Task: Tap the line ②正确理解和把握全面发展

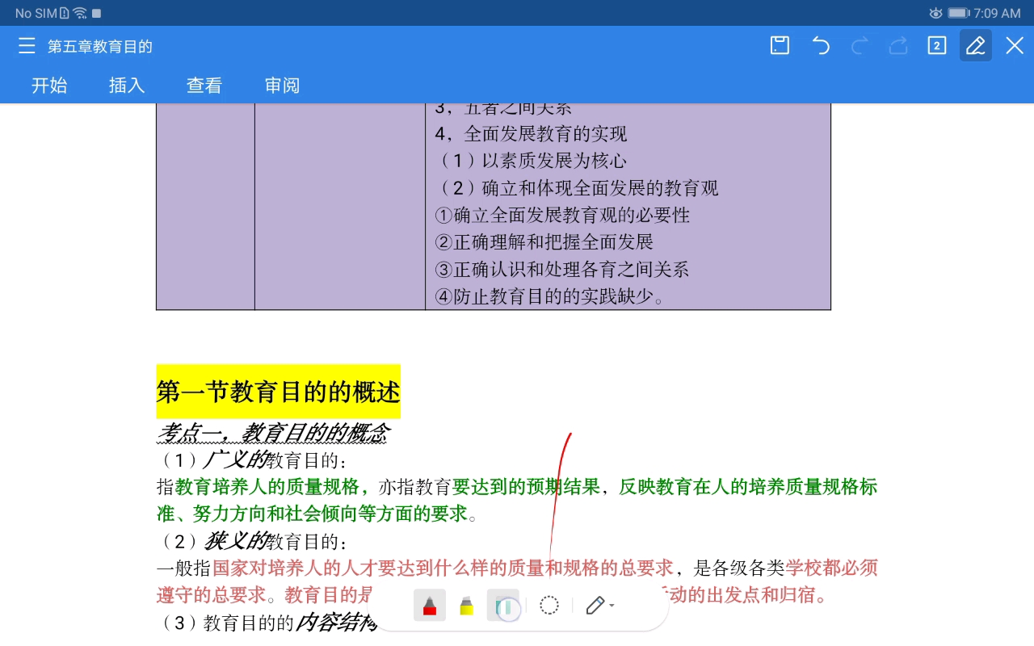Action: [544, 242]
